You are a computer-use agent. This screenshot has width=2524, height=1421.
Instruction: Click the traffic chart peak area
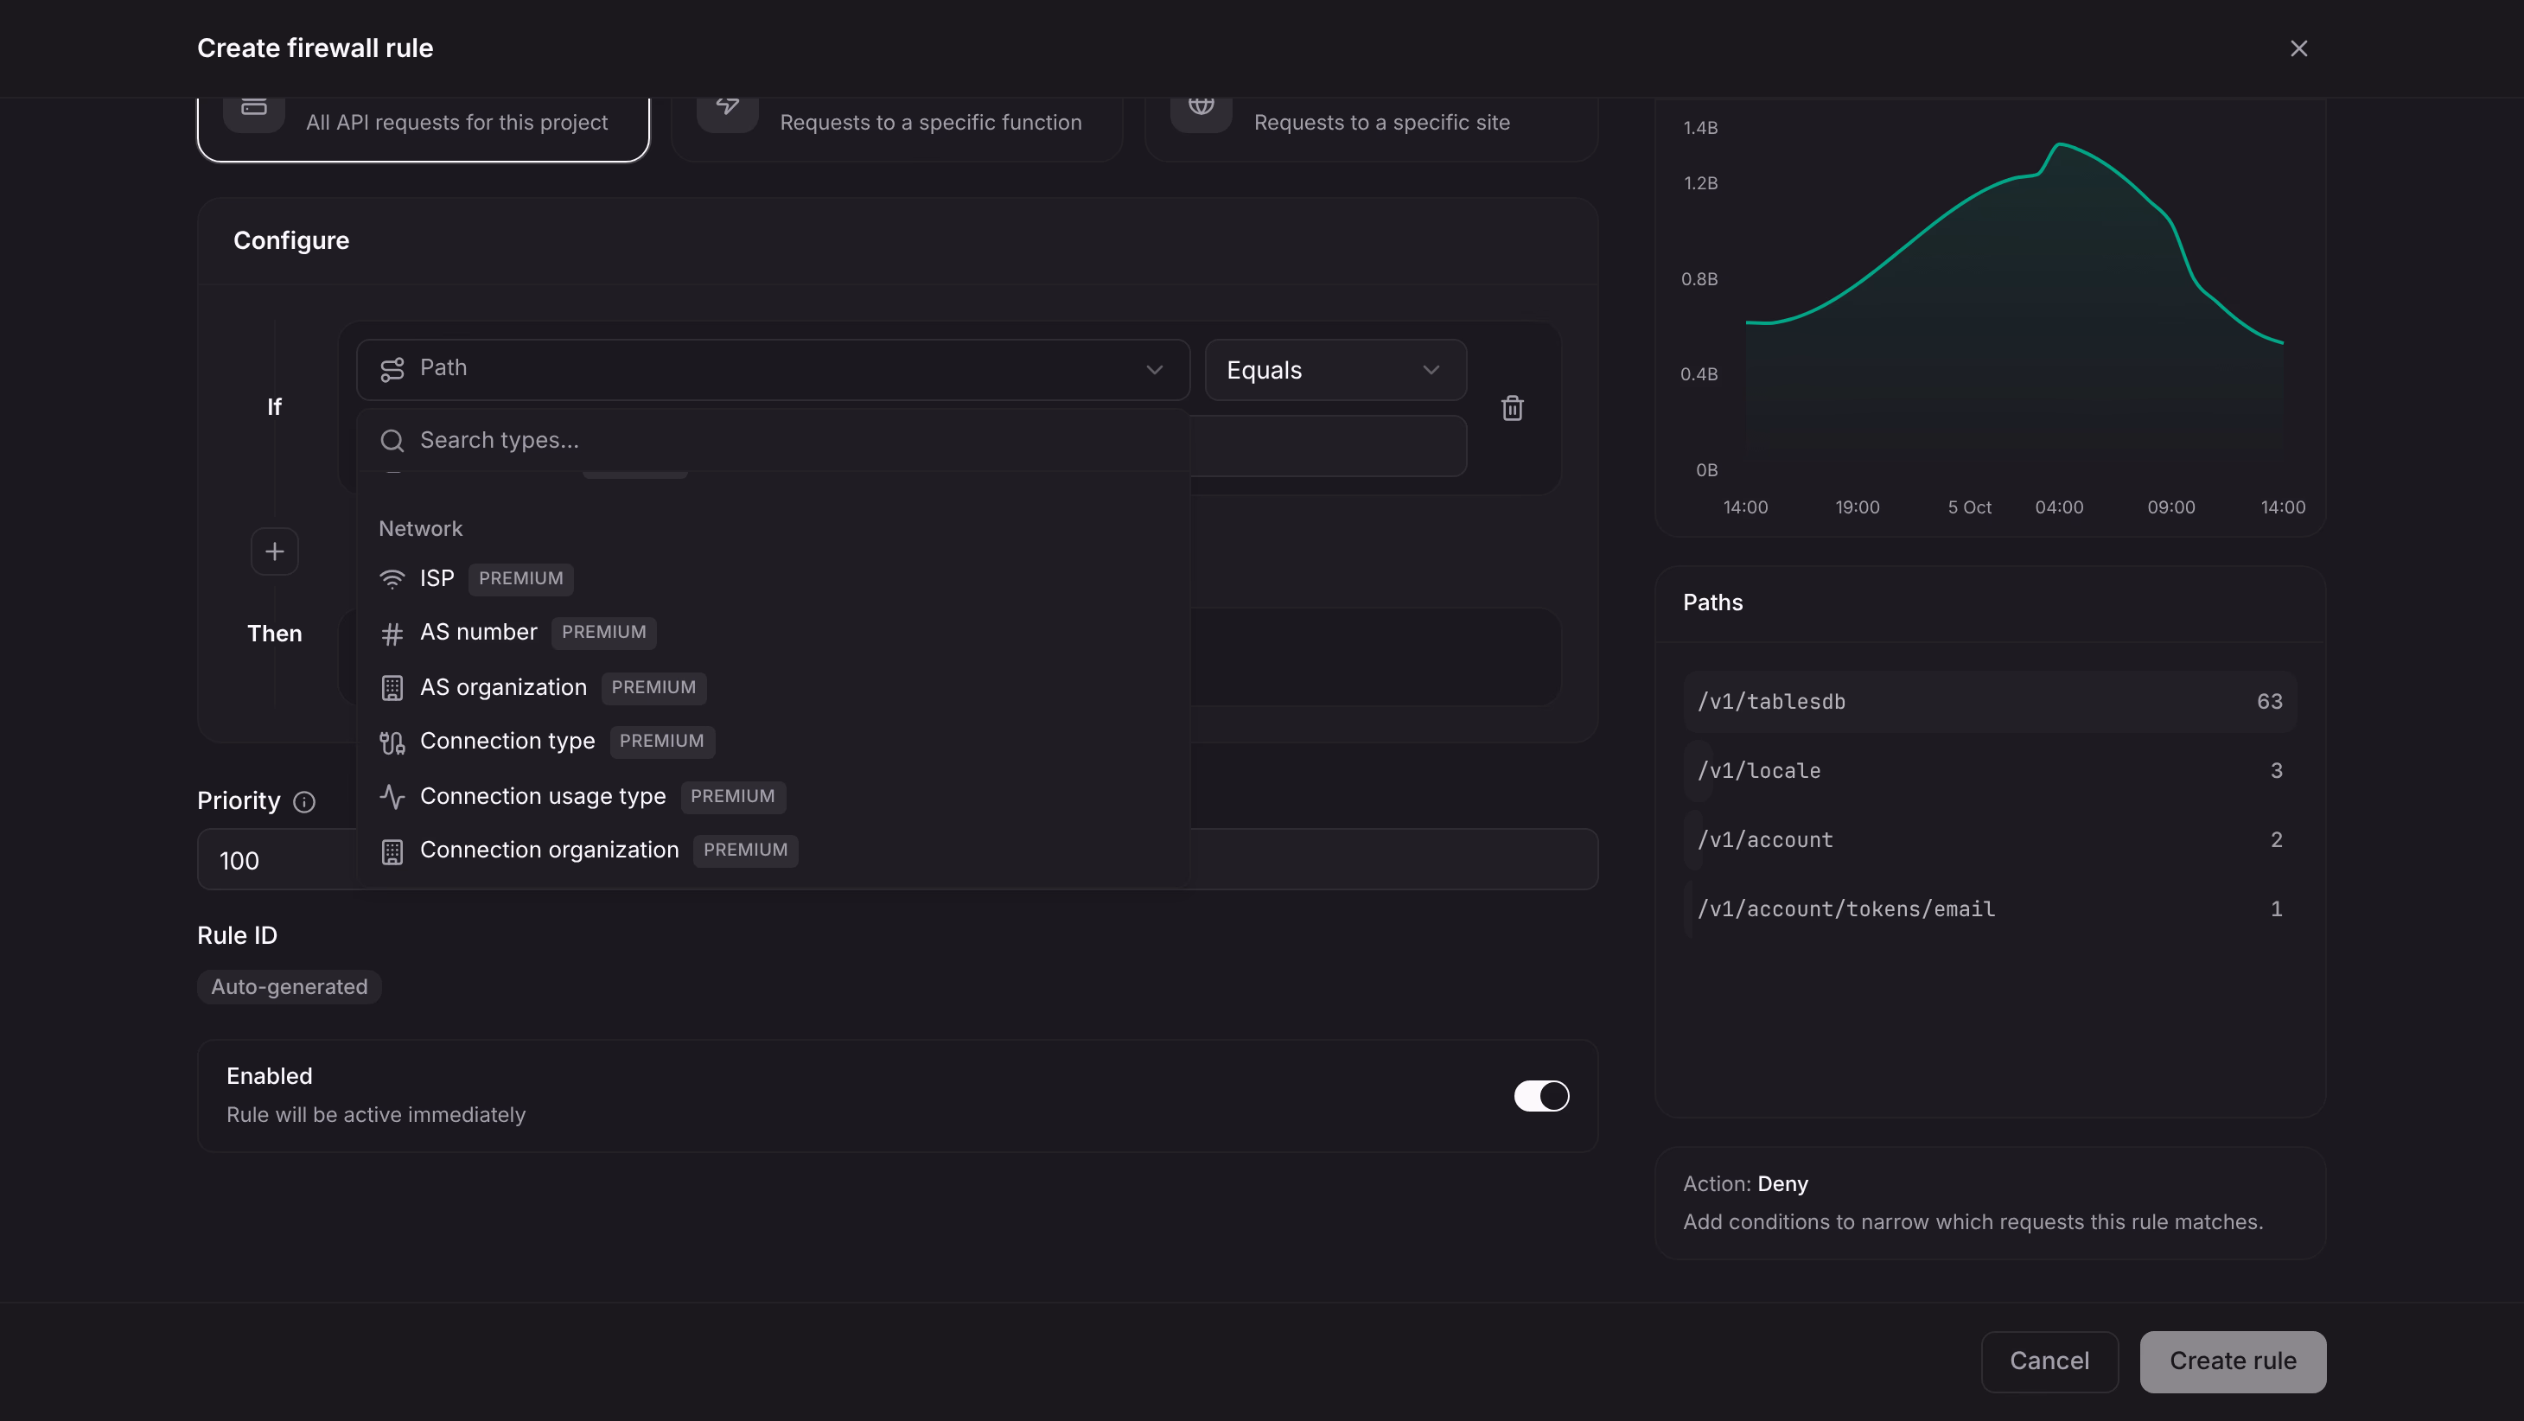pyautogui.click(x=2059, y=147)
